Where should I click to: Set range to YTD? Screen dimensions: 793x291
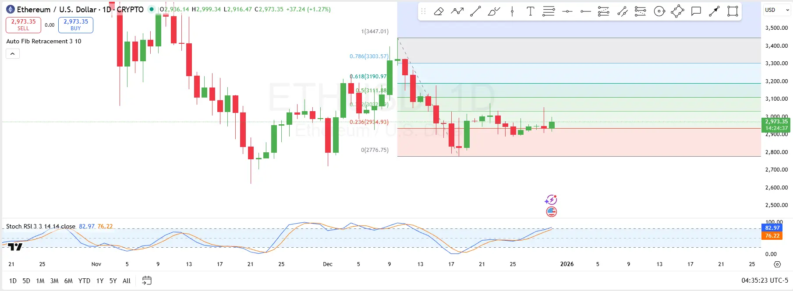tap(84, 281)
